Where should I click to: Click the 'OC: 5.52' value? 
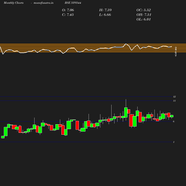144,10
